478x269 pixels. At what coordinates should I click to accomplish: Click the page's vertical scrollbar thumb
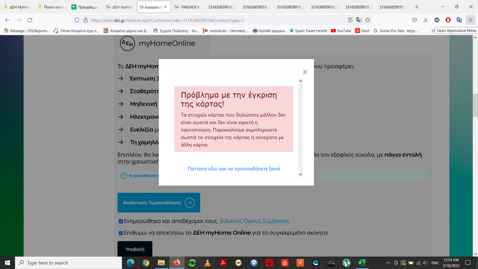[x=475, y=105]
